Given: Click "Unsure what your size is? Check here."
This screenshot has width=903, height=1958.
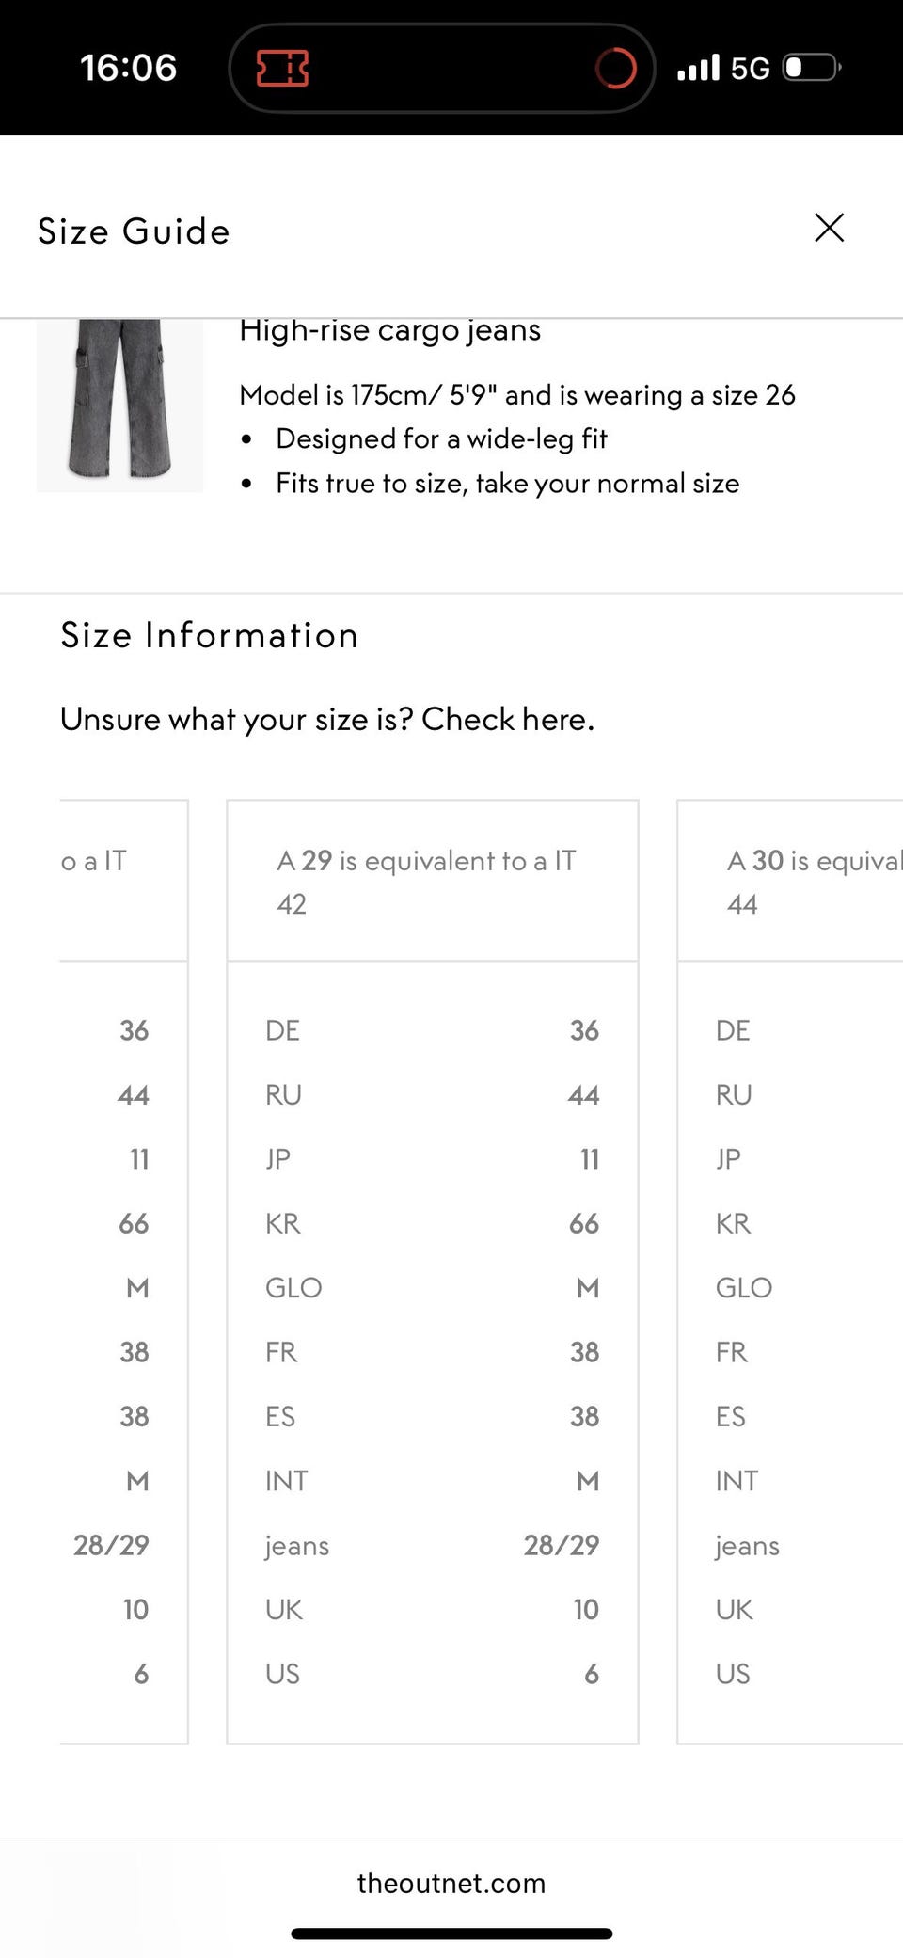Looking at the screenshot, I should point(327,719).
